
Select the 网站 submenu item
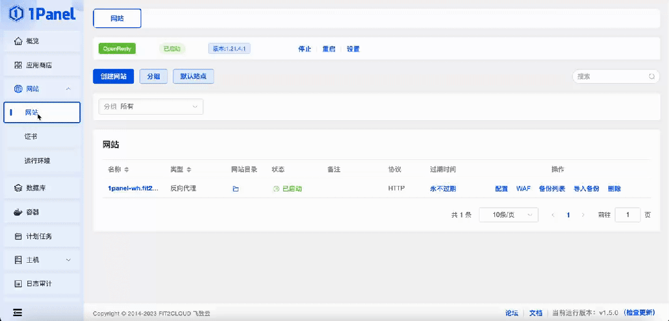(x=42, y=113)
